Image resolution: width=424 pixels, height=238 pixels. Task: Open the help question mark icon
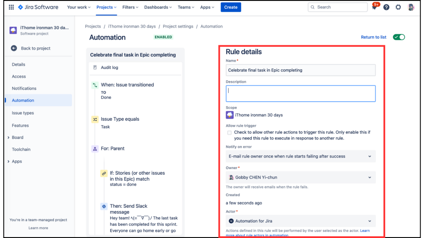click(x=386, y=7)
